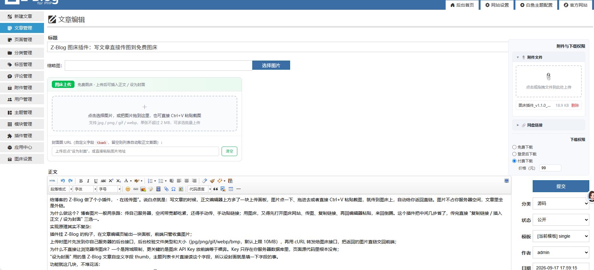This screenshot has width=594, height=270.
Task: Collapse the 附件文件 section
Action: [549, 57]
